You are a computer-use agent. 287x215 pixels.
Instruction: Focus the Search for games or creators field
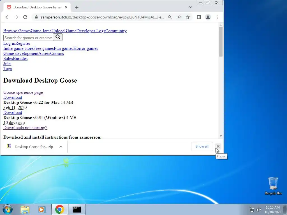[28, 38]
